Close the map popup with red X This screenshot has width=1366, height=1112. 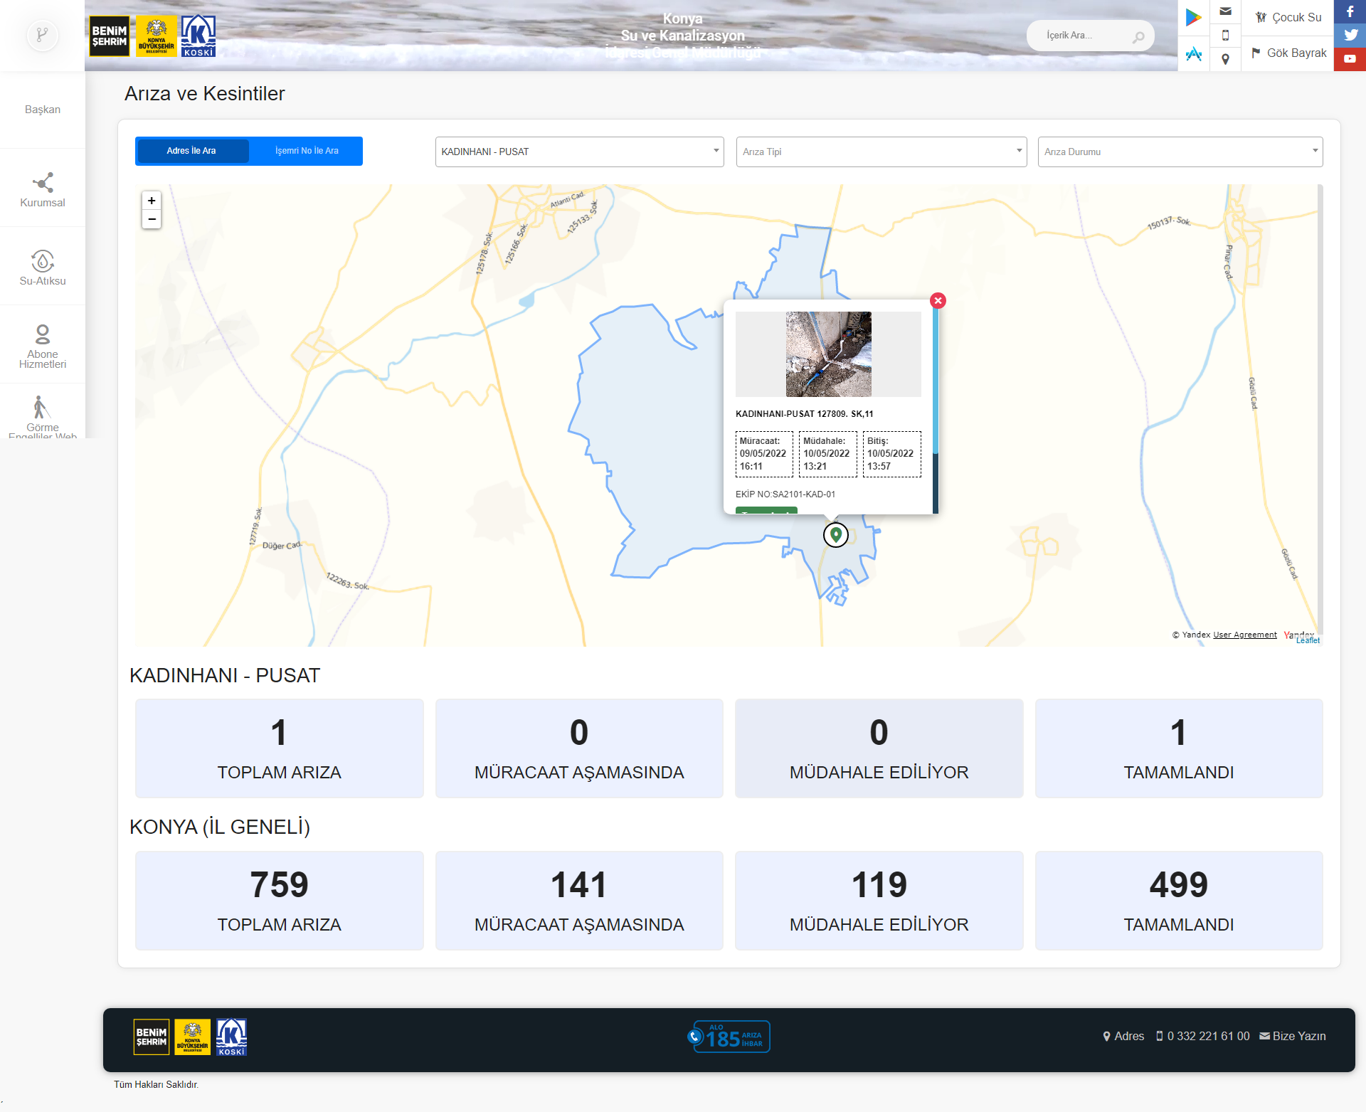(938, 300)
